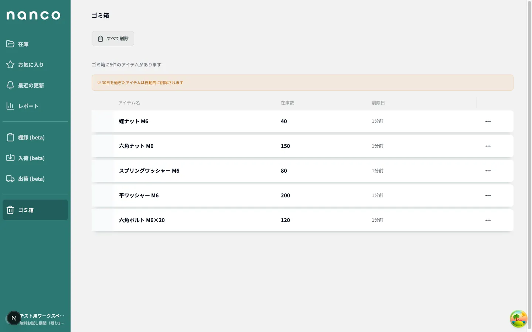Image resolution: width=532 pixels, height=332 pixels.
Task: Open 最近の更新 menu item
Action: 35,85
